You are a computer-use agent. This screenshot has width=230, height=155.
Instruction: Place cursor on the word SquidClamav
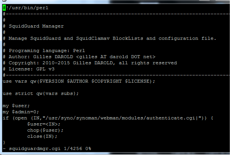[93, 39]
